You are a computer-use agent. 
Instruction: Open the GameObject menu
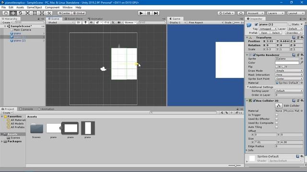coord(35,8)
